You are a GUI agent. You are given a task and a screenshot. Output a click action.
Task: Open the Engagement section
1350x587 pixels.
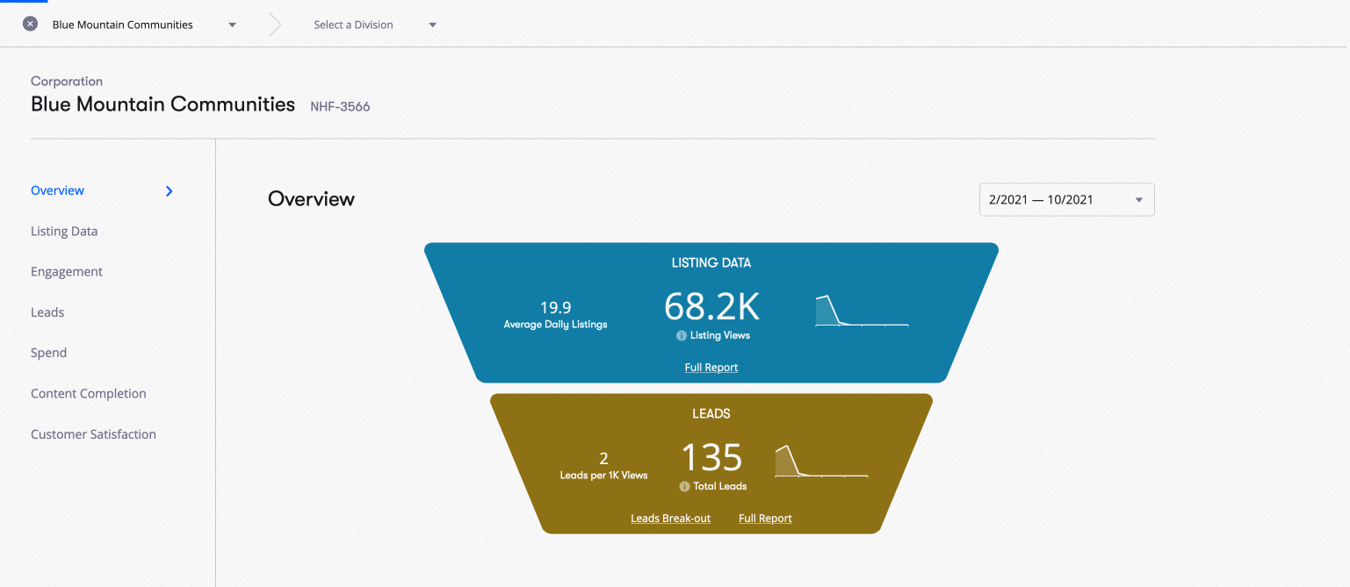pos(67,272)
